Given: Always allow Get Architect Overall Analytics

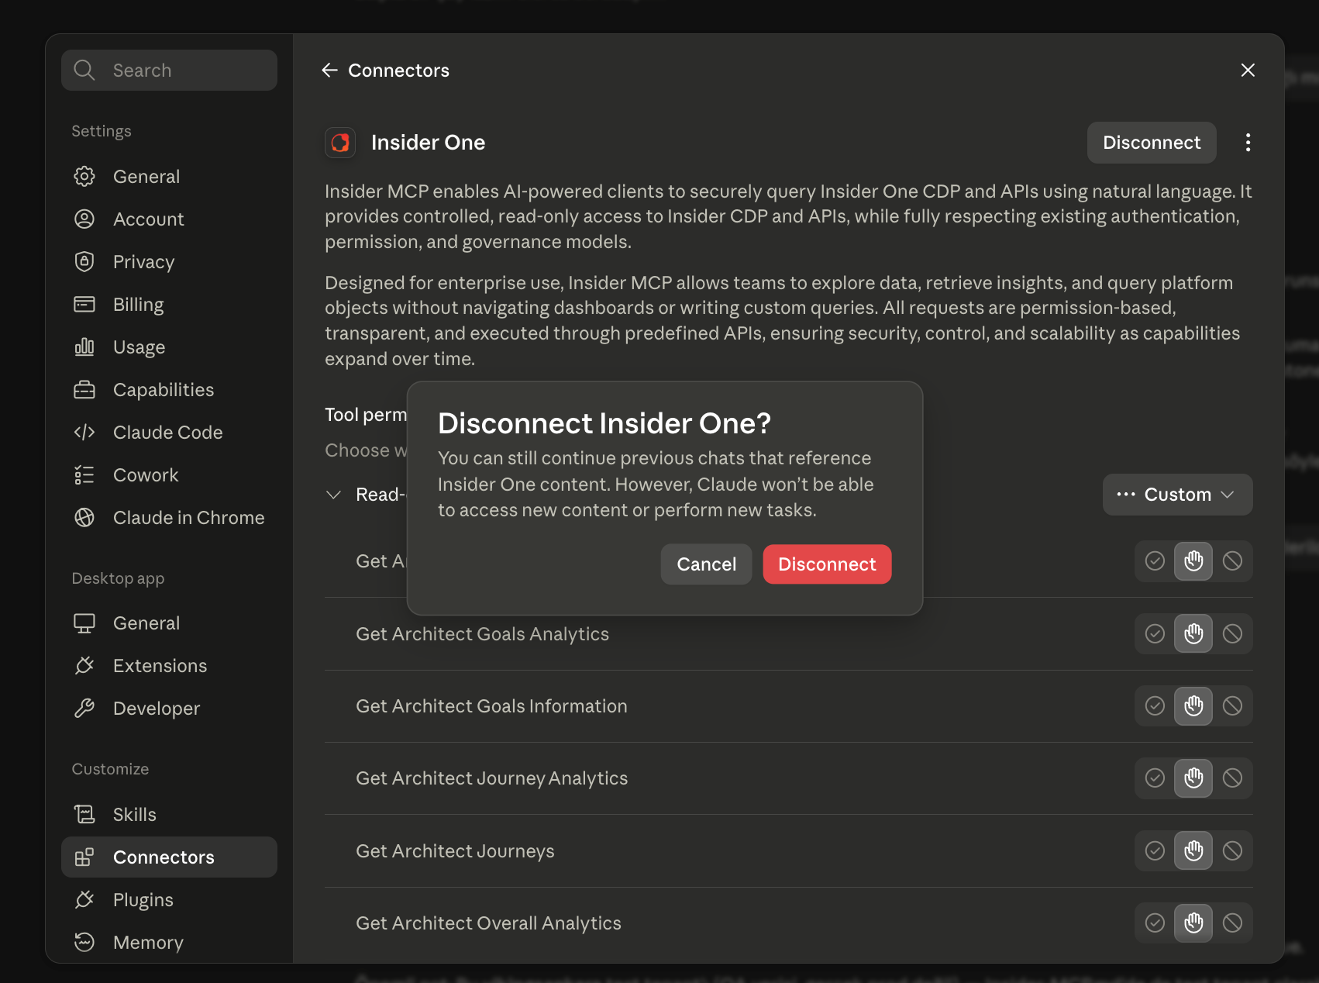Looking at the screenshot, I should point(1155,923).
